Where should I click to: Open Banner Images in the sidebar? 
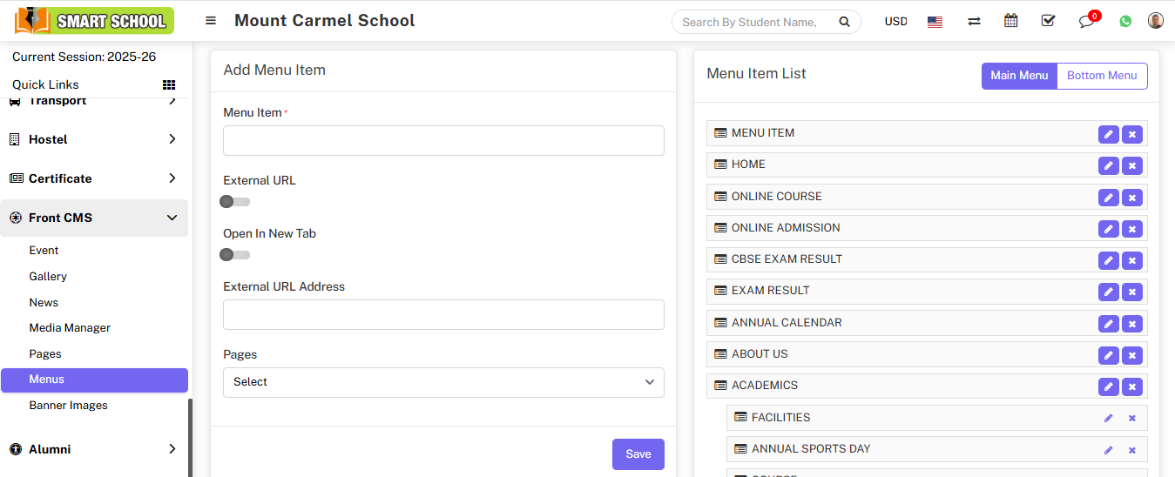tap(69, 406)
